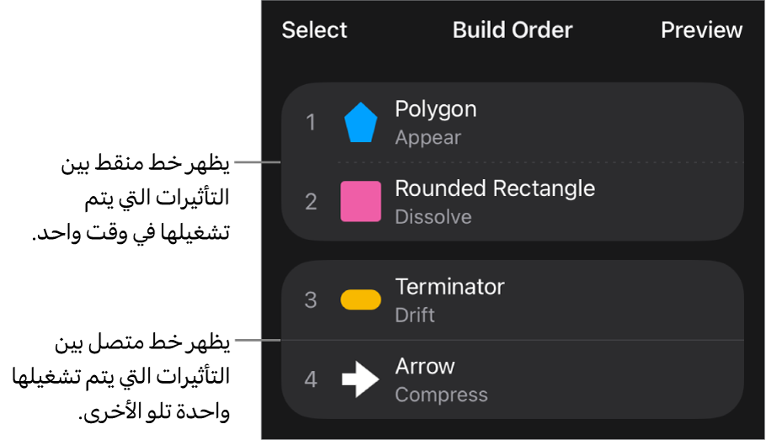
Task: Select the Polygon build name
Action: 435,109
